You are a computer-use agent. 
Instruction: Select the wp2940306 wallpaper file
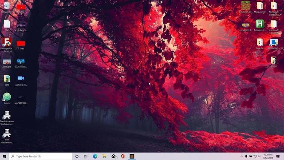click(x=21, y=100)
